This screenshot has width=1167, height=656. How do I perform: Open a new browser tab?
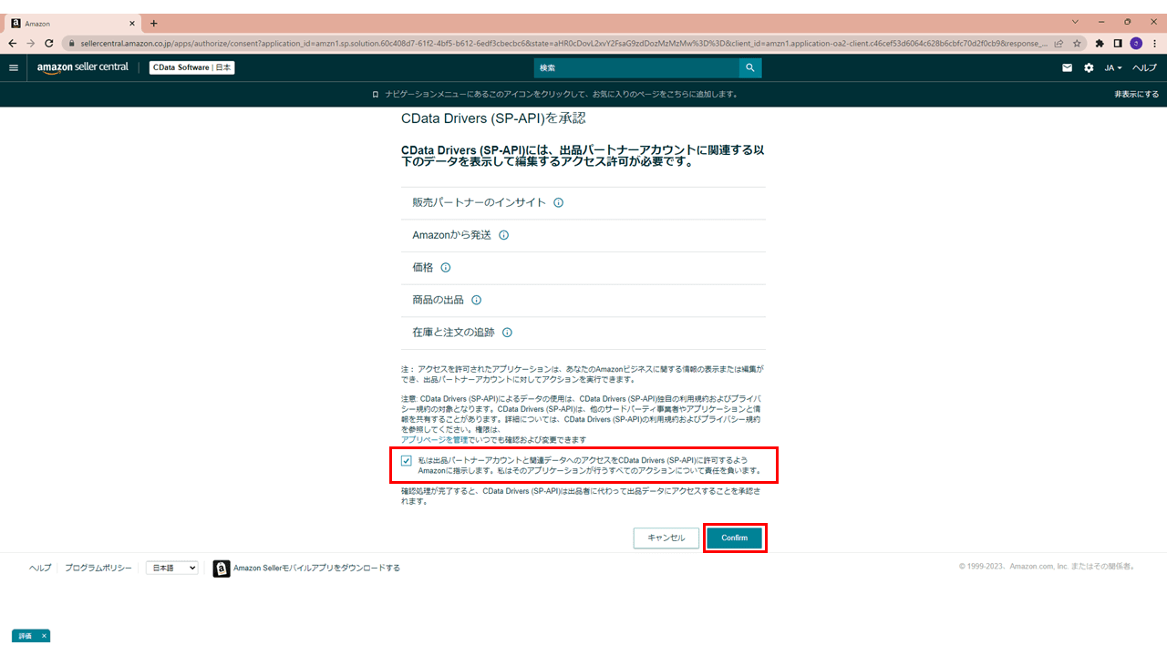pos(153,23)
